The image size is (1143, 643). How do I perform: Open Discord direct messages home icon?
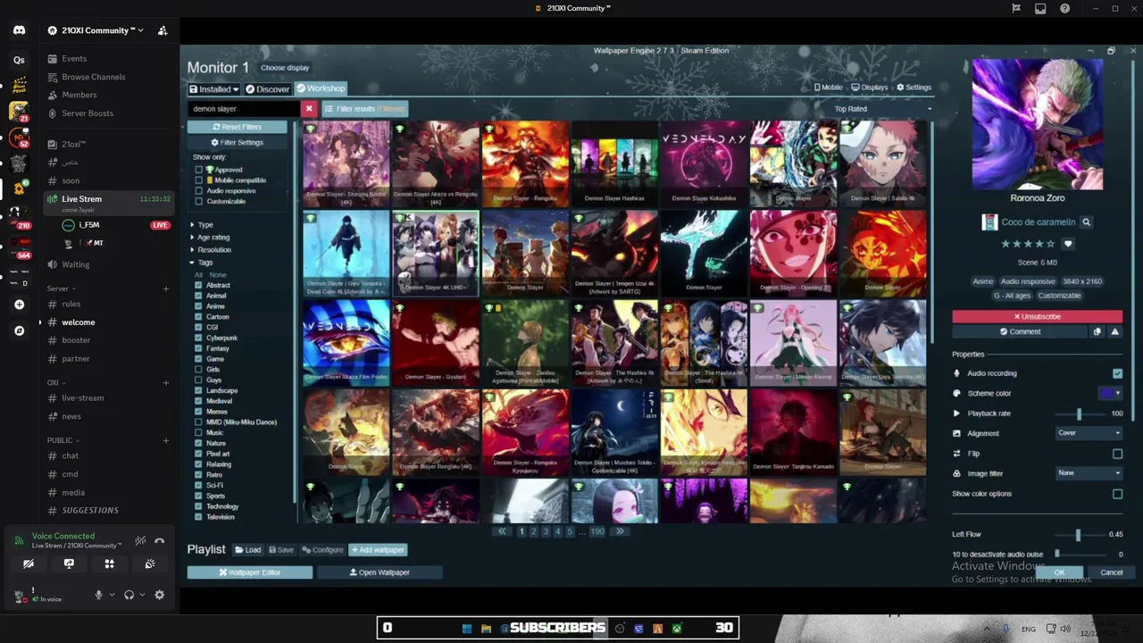(x=19, y=30)
